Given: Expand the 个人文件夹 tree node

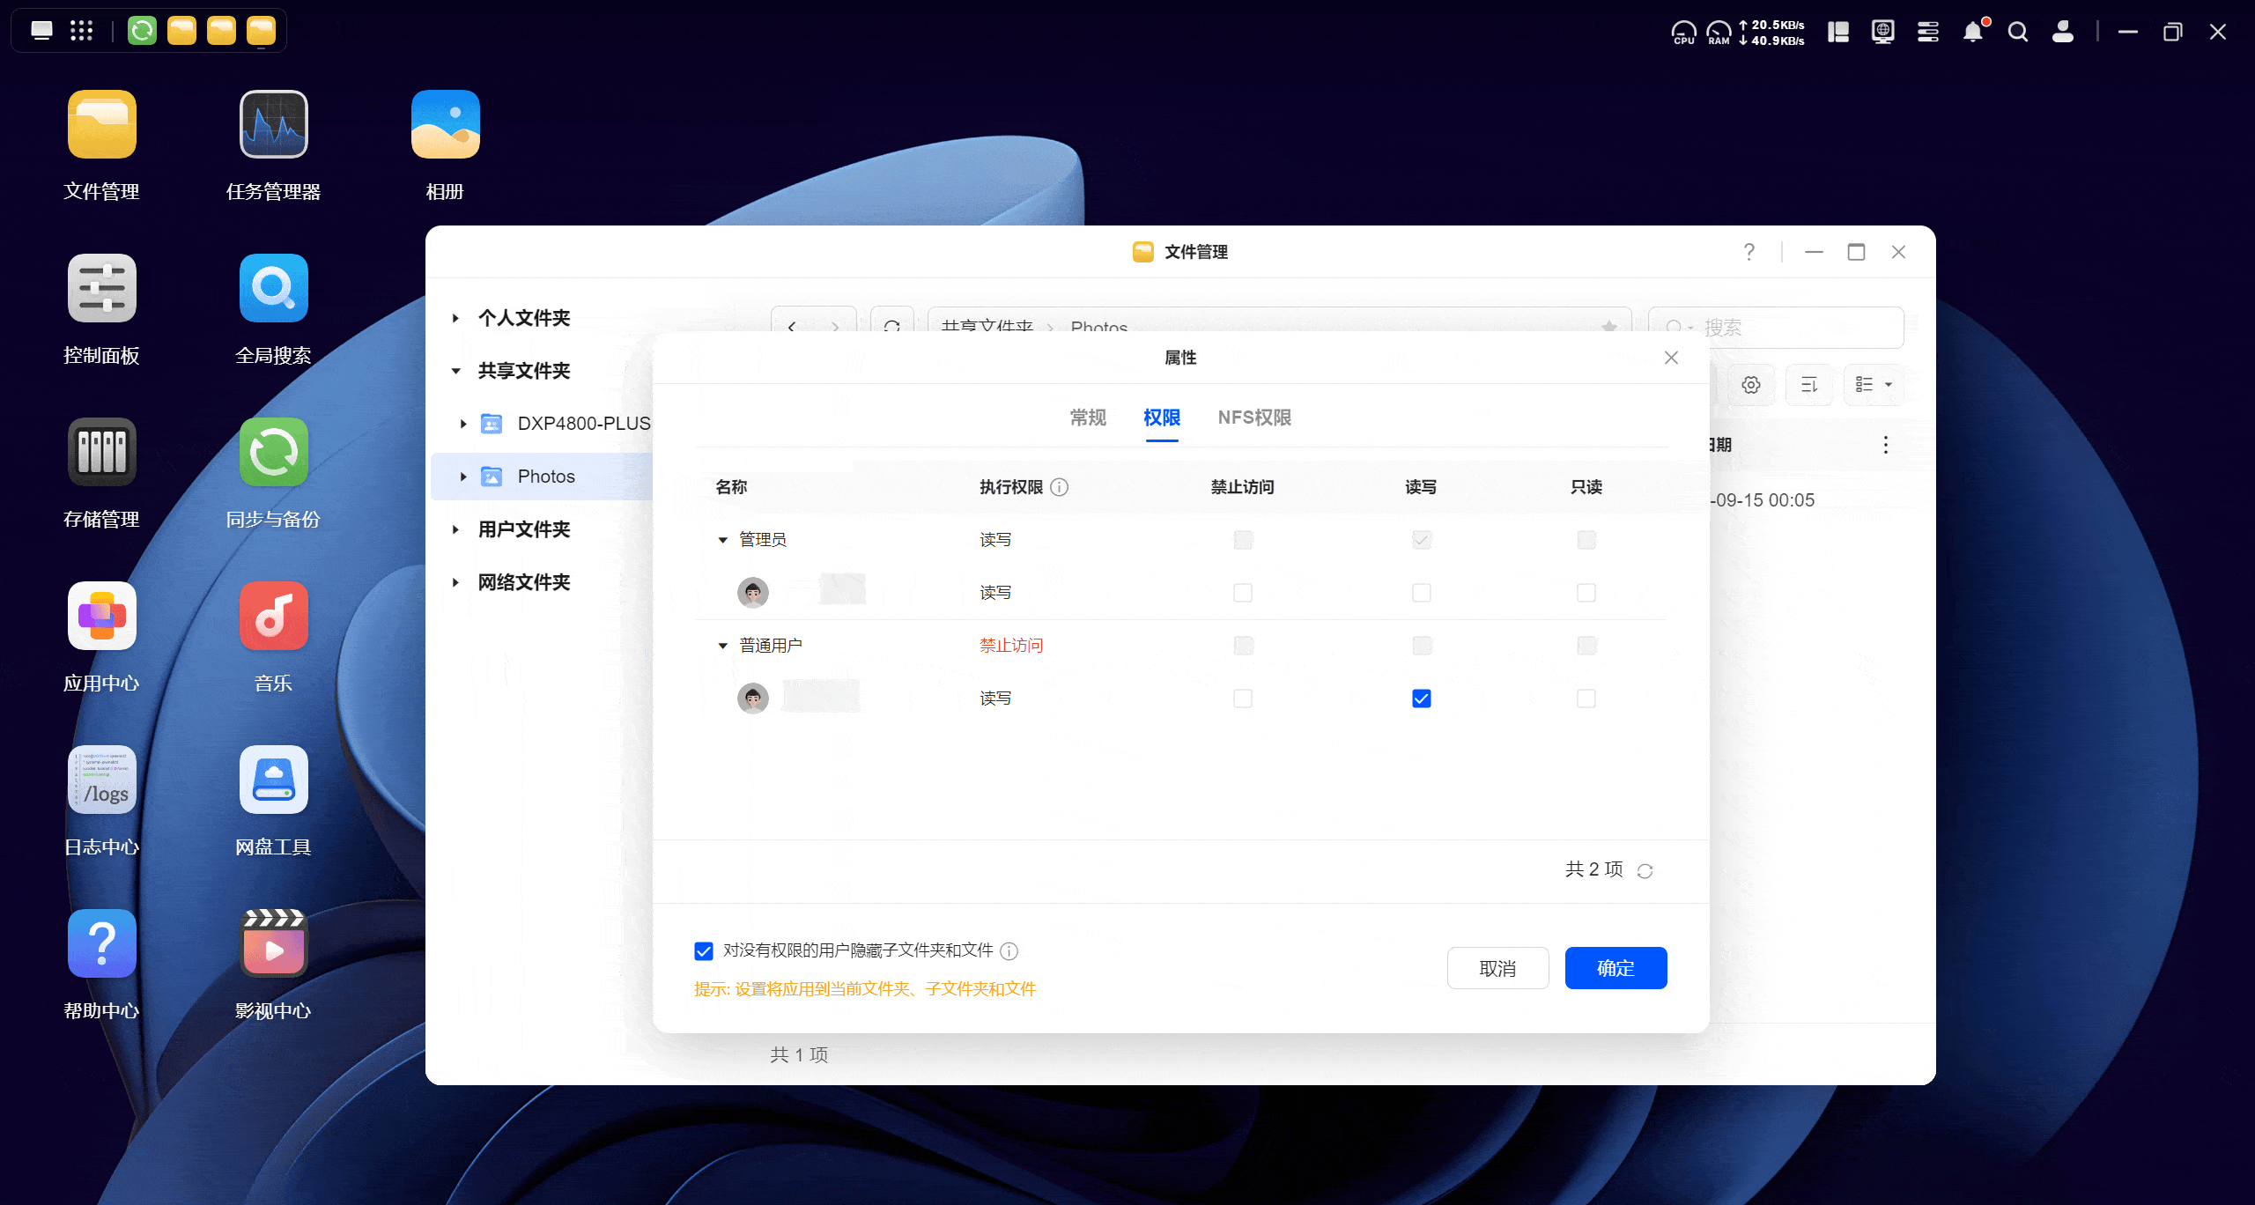Looking at the screenshot, I should pos(455,318).
